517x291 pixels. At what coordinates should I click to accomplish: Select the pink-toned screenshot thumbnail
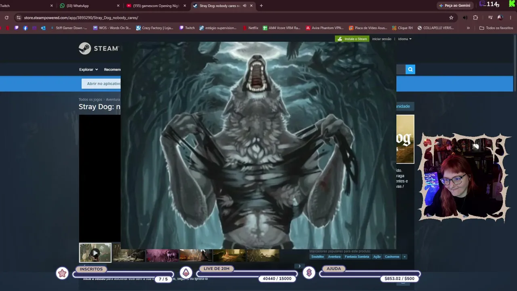(x=162, y=255)
